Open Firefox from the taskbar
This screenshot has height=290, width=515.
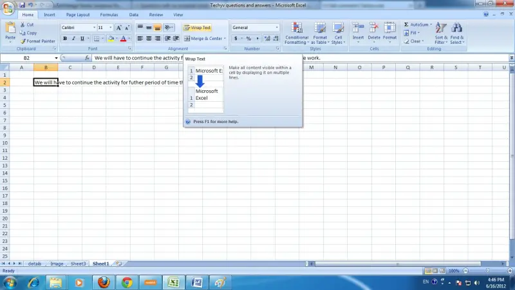[104, 282]
